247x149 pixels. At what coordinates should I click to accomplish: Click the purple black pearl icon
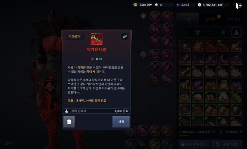(178, 5)
